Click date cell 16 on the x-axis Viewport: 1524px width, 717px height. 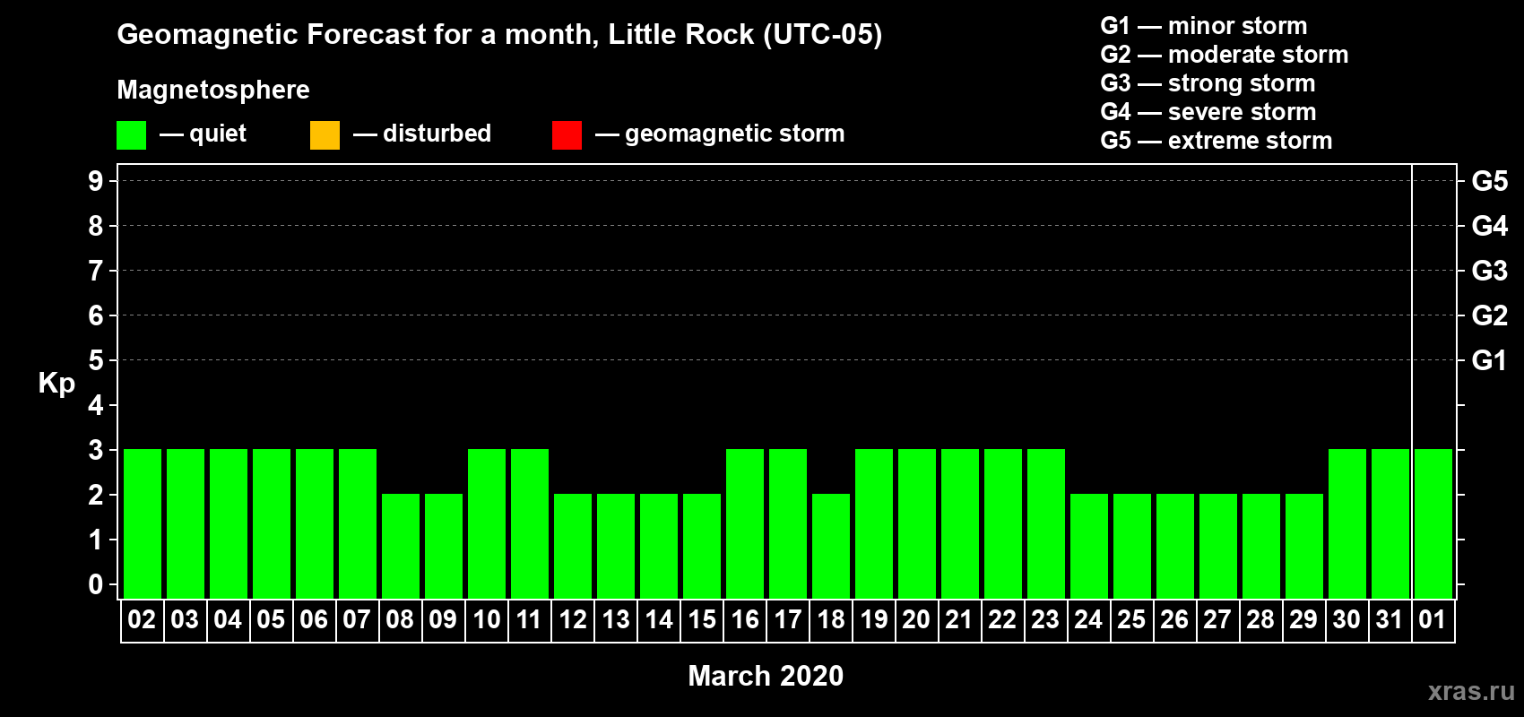tap(745, 620)
